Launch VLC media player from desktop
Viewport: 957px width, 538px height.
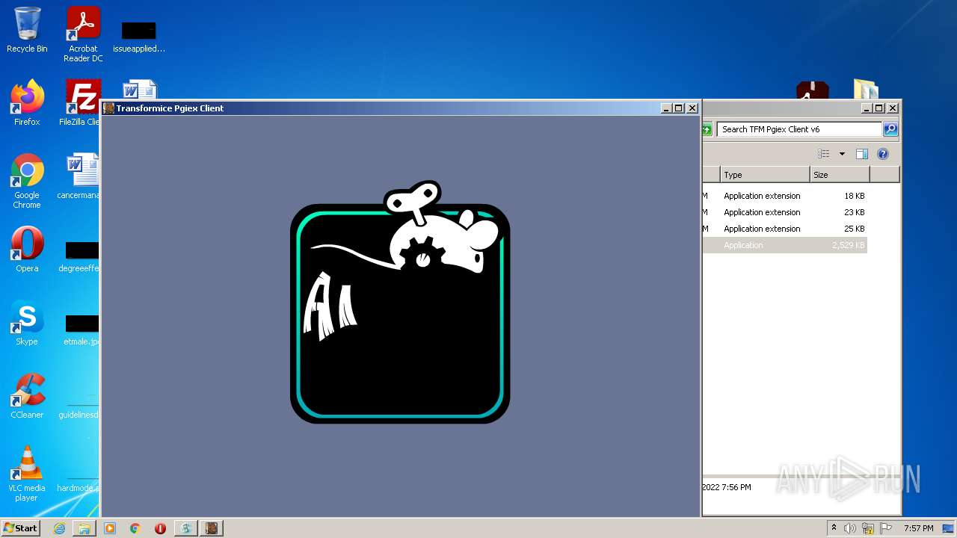coord(27,474)
